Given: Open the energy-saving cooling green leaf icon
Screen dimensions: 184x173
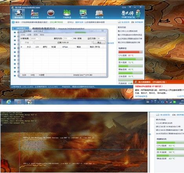Looking at the screenshot, I should (67, 14).
